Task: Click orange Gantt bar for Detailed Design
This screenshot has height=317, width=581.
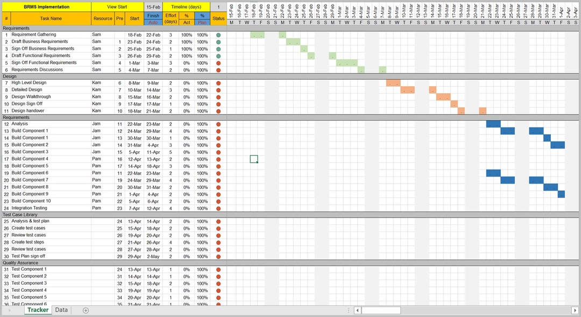Action: (407, 90)
